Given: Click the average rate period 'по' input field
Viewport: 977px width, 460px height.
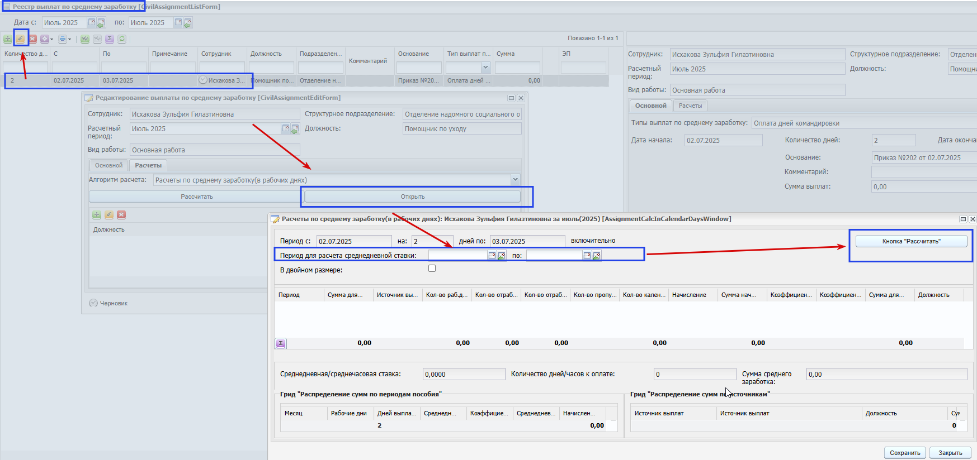Looking at the screenshot, I should click(x=554, y=255).
